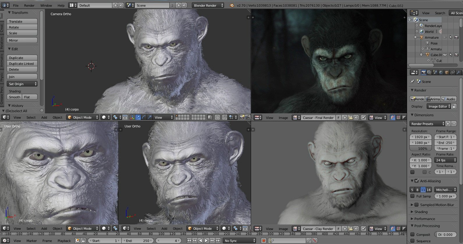463x244 pixels.
Task: Jump to timeline start frame
Action: click(x=189, y=241)
